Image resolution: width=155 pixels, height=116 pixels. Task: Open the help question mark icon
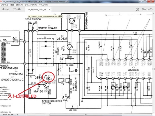click(137, 9)
